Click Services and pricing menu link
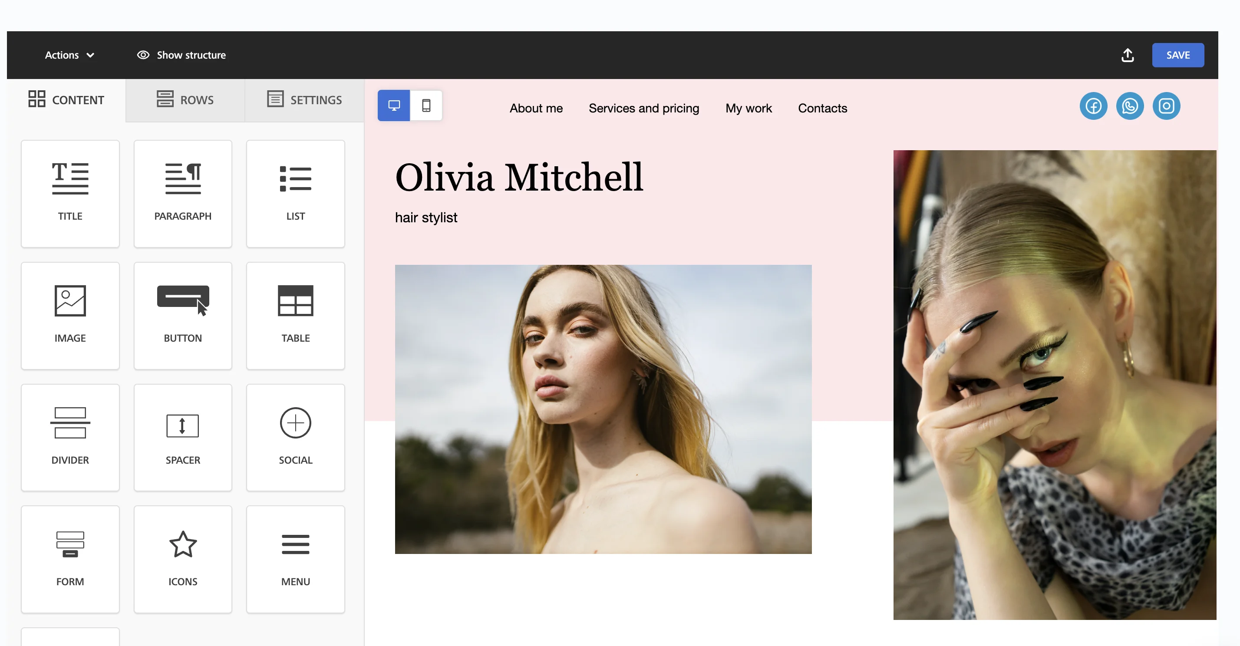This screenshot has width=1240, height=646. [x=643, y=108]
